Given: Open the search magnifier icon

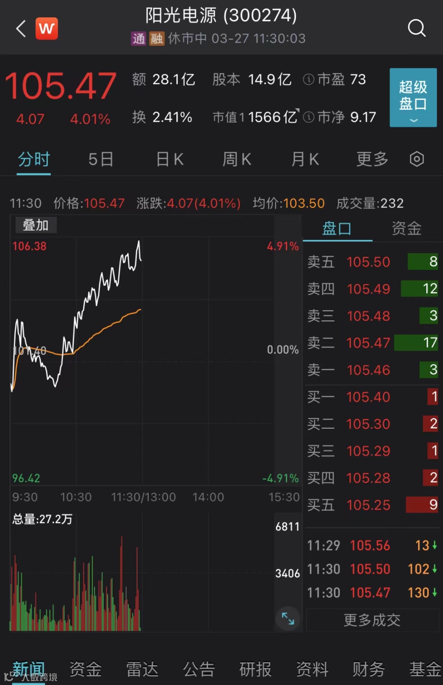Looking at the screenshot, I should pyautogui.click(x=417, y=28).
